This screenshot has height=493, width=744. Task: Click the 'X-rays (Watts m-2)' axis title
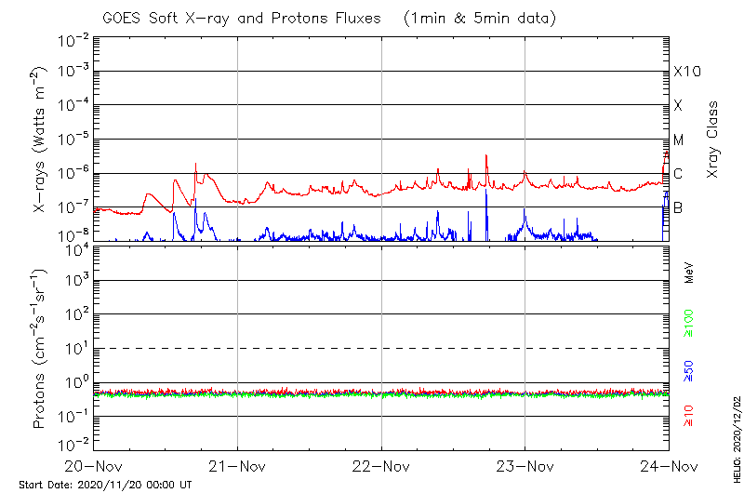click(41, 140)
